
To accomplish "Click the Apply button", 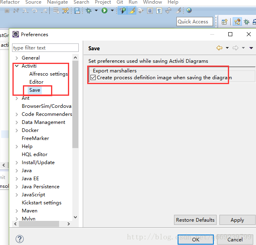I will 237,220.
